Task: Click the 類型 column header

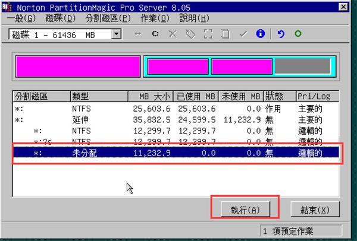Action: pyautogui.click(x=99, y=97)
